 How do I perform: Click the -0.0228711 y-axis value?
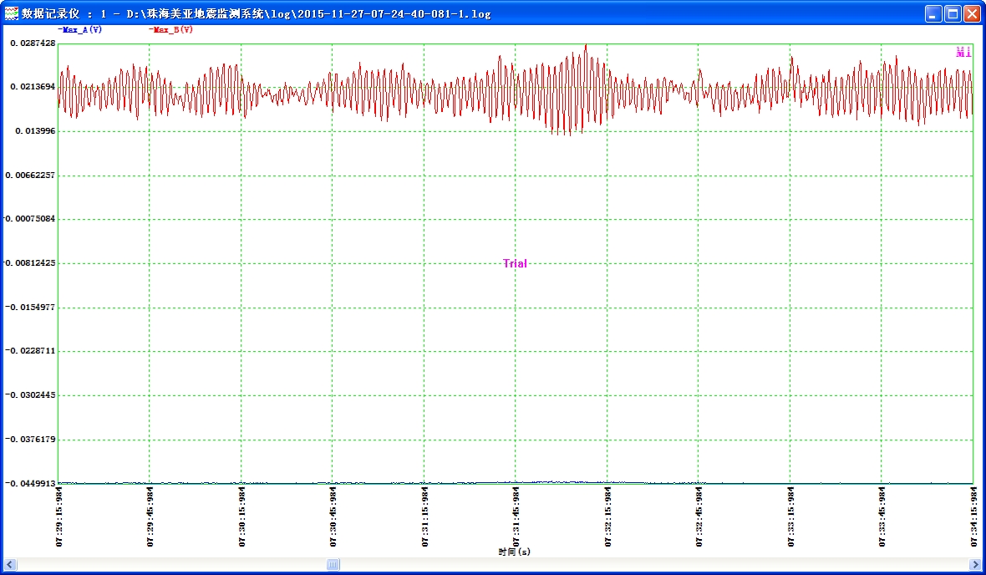30,351
